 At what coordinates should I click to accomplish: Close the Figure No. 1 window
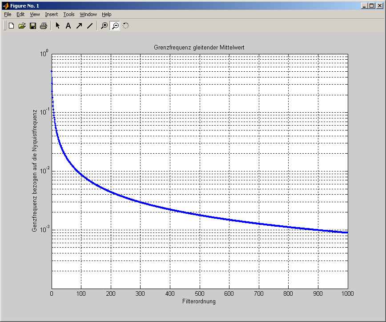[x=380, y=6]
